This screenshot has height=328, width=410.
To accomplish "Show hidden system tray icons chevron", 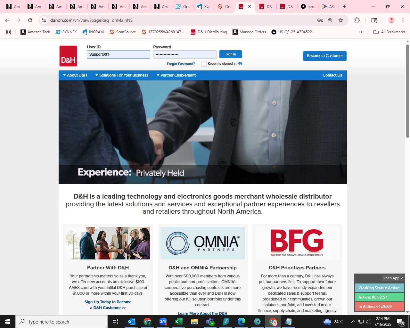I will [353, 322].
